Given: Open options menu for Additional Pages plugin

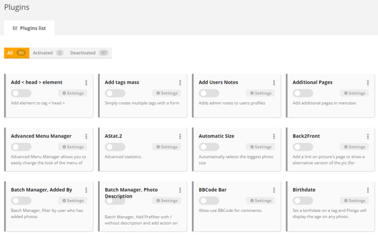Looking at the screenshot, I should [368, 83].
